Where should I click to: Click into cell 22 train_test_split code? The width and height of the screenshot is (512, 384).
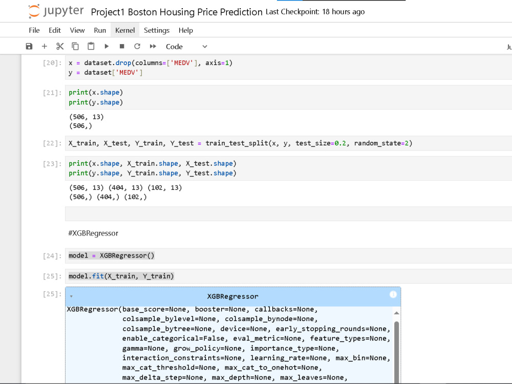point(288,143)
